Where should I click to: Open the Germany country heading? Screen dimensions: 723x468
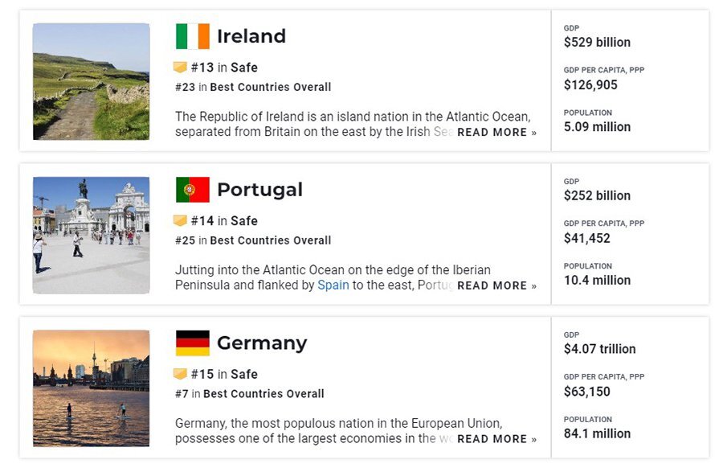262,344
